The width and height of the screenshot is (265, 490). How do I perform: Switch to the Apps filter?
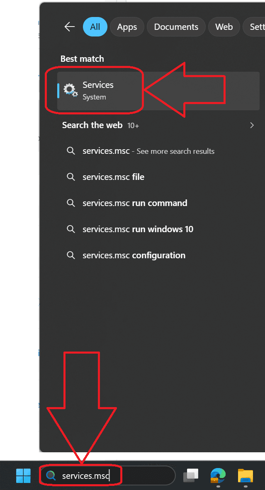tap(127, 27)
